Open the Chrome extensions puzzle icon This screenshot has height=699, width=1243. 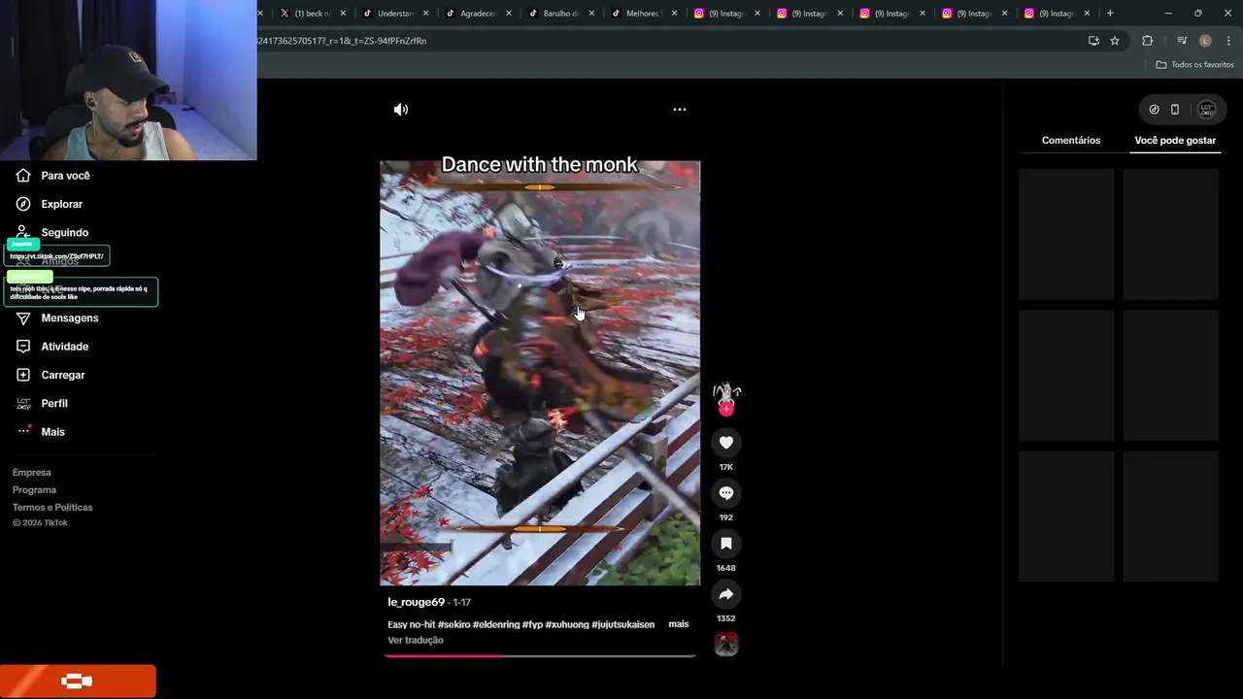[1148, 41]
